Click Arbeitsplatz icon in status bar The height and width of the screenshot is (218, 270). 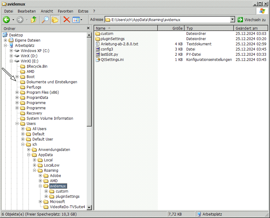199,214
